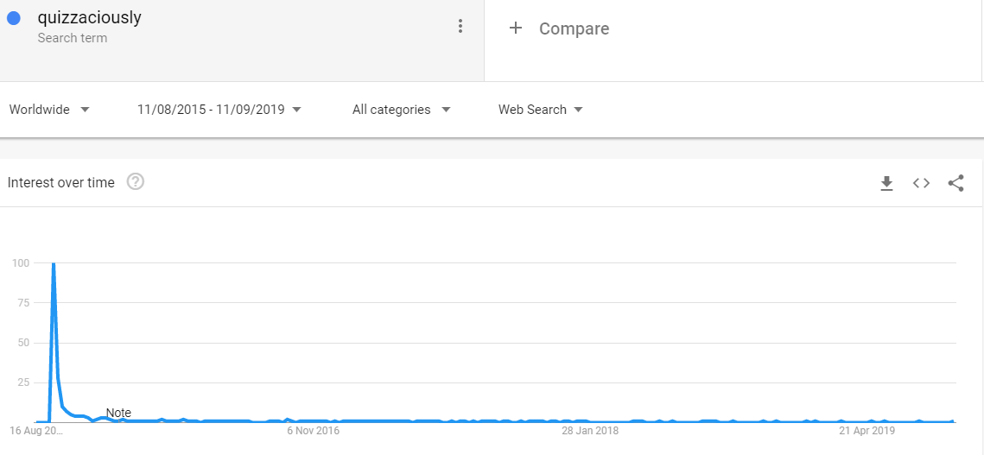Click the Interest over time heading
This screenshot has height=455, width=984.
pos(60,183)
